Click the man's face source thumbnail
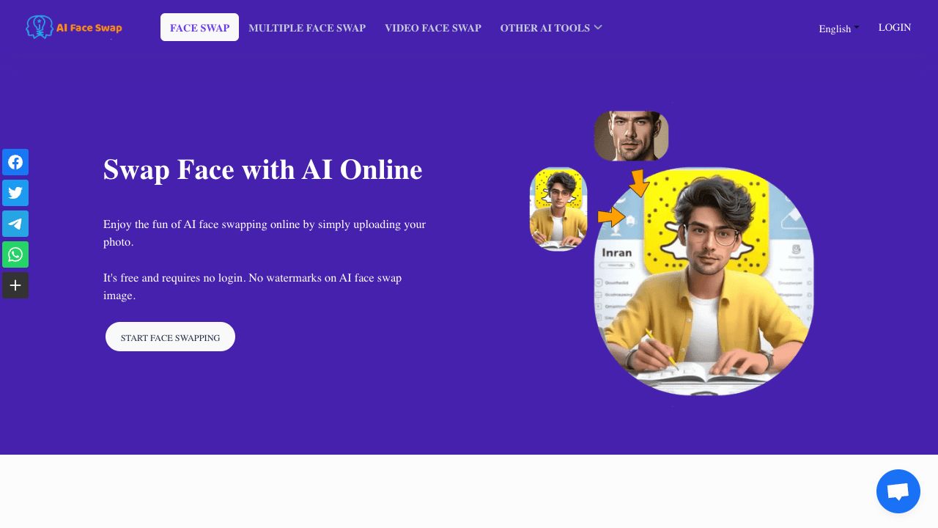938x528 pixels. (x=631, y=136)
